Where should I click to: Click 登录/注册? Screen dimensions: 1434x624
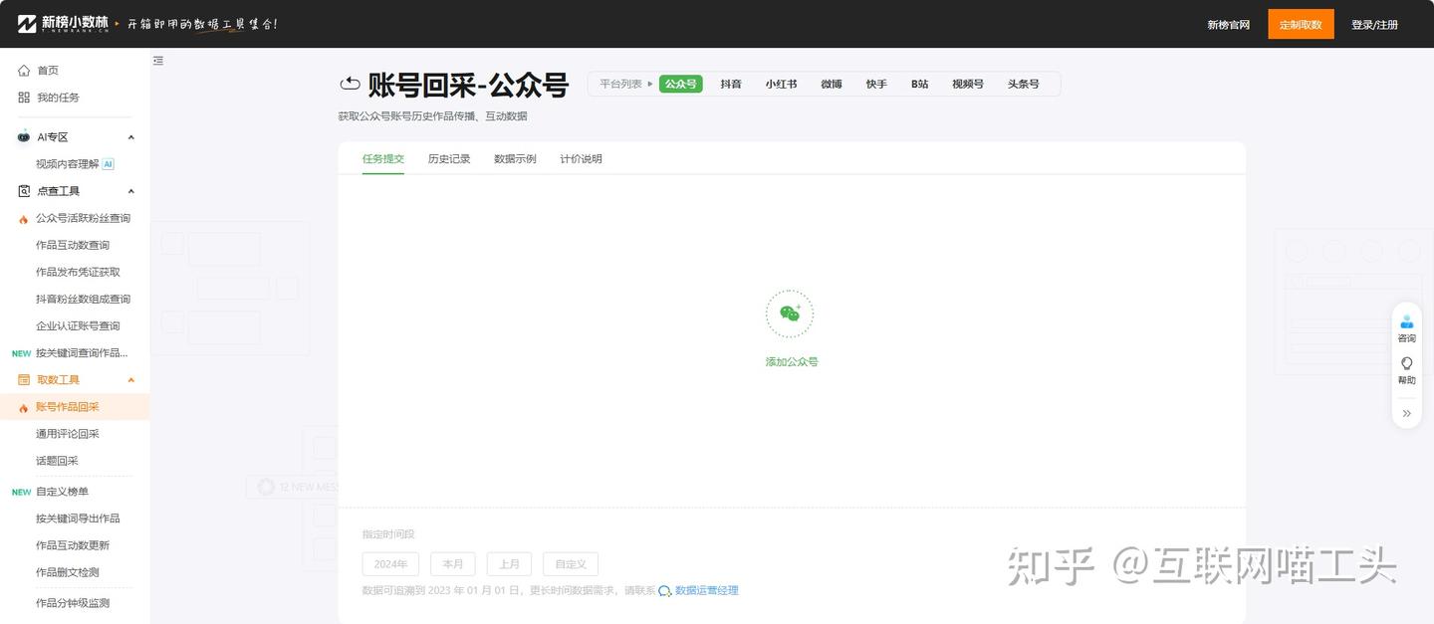[1374, 25]
